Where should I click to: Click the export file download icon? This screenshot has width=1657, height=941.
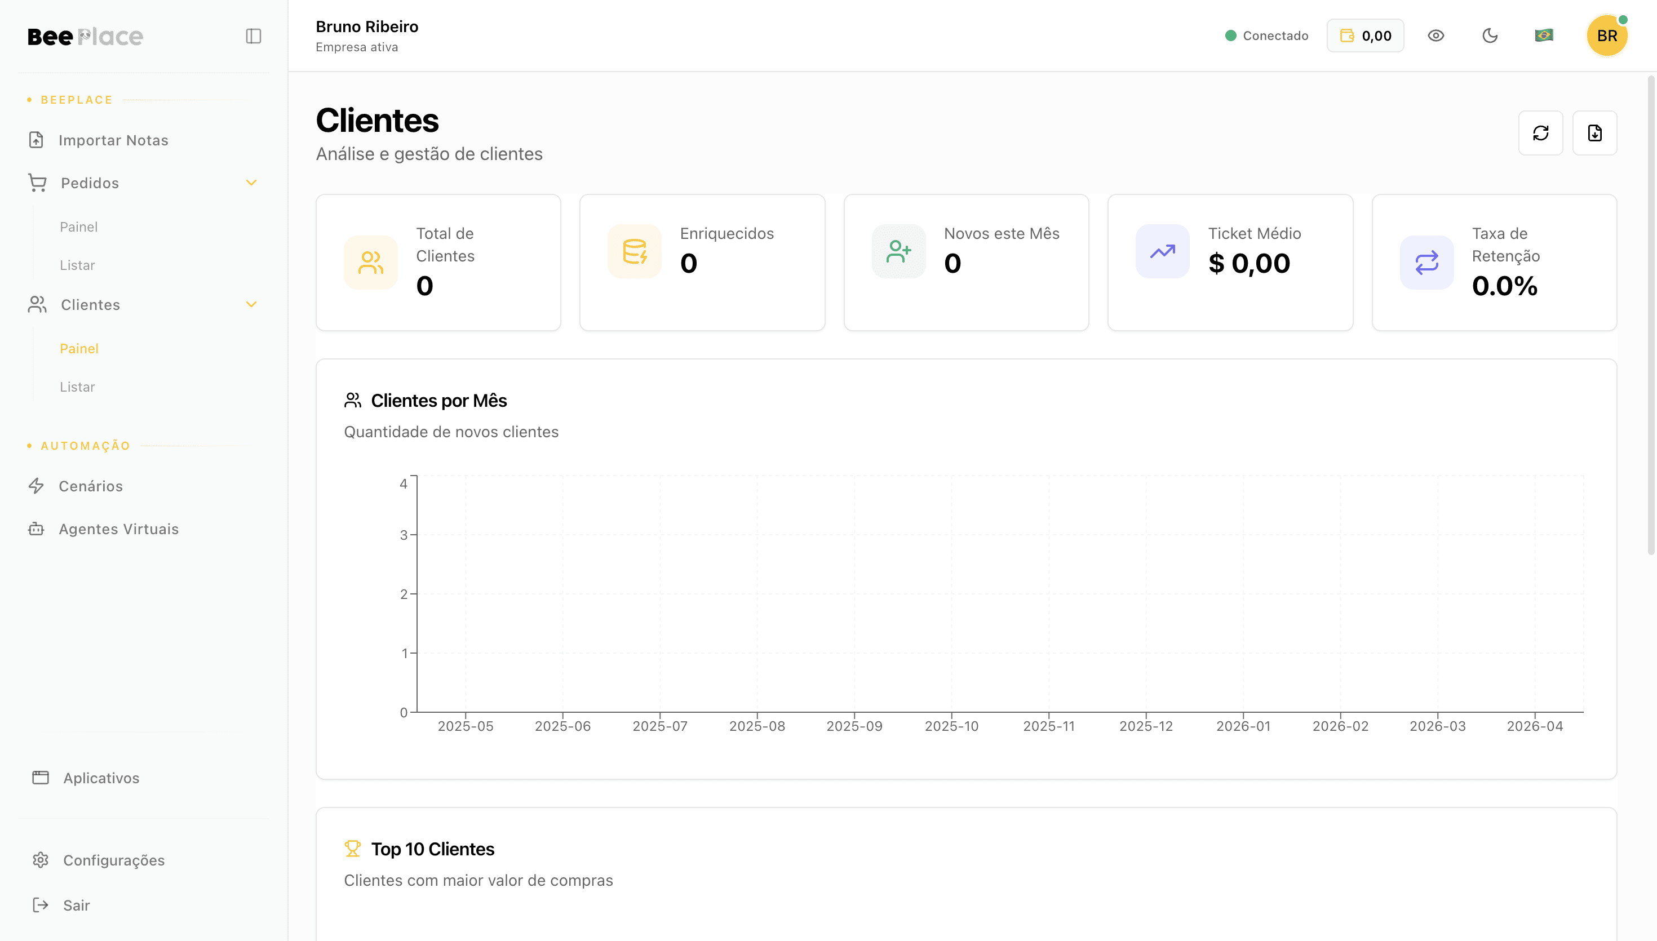[x=1594, y=133]
